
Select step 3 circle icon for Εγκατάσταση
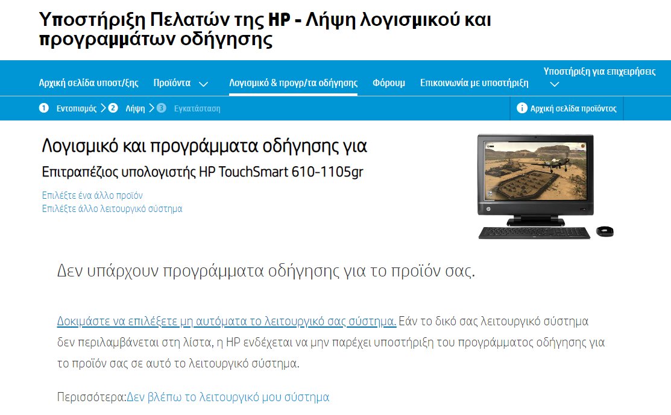pyautogui.click(x=162, y=108)
